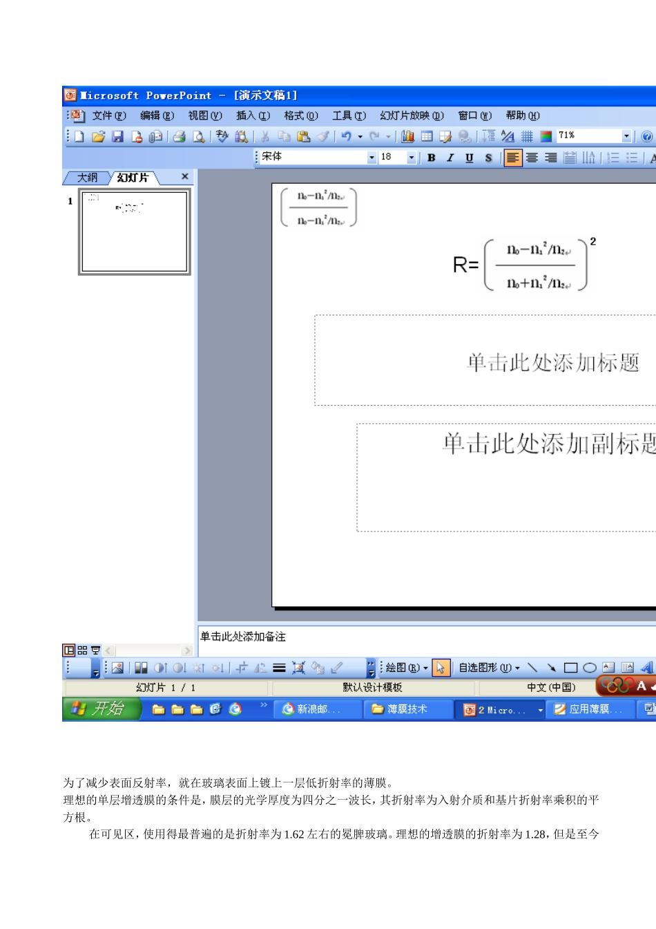Insert a table from the toolbar

tap(427, 137)
